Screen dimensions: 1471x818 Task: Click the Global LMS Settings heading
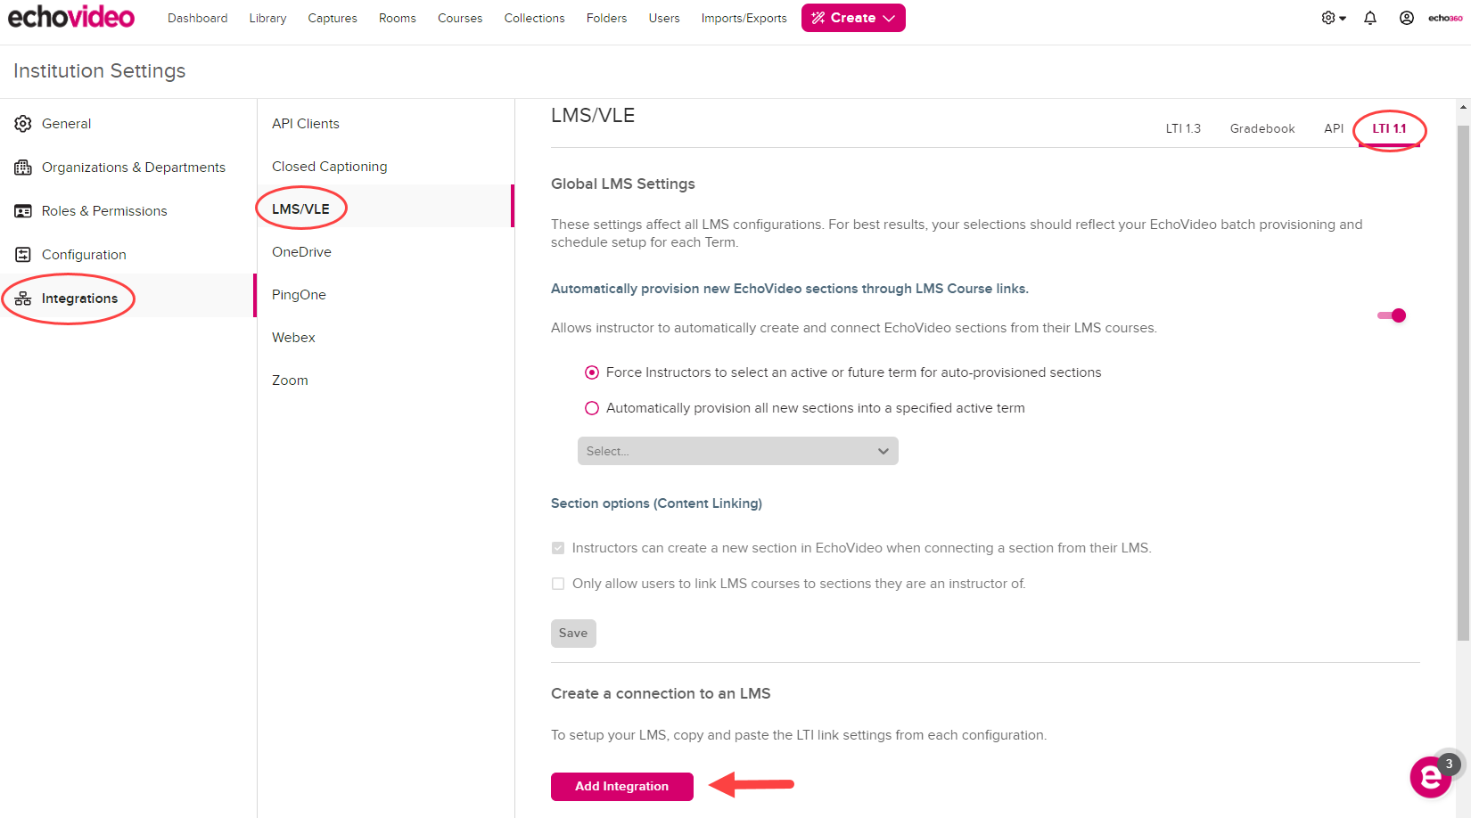623,184
